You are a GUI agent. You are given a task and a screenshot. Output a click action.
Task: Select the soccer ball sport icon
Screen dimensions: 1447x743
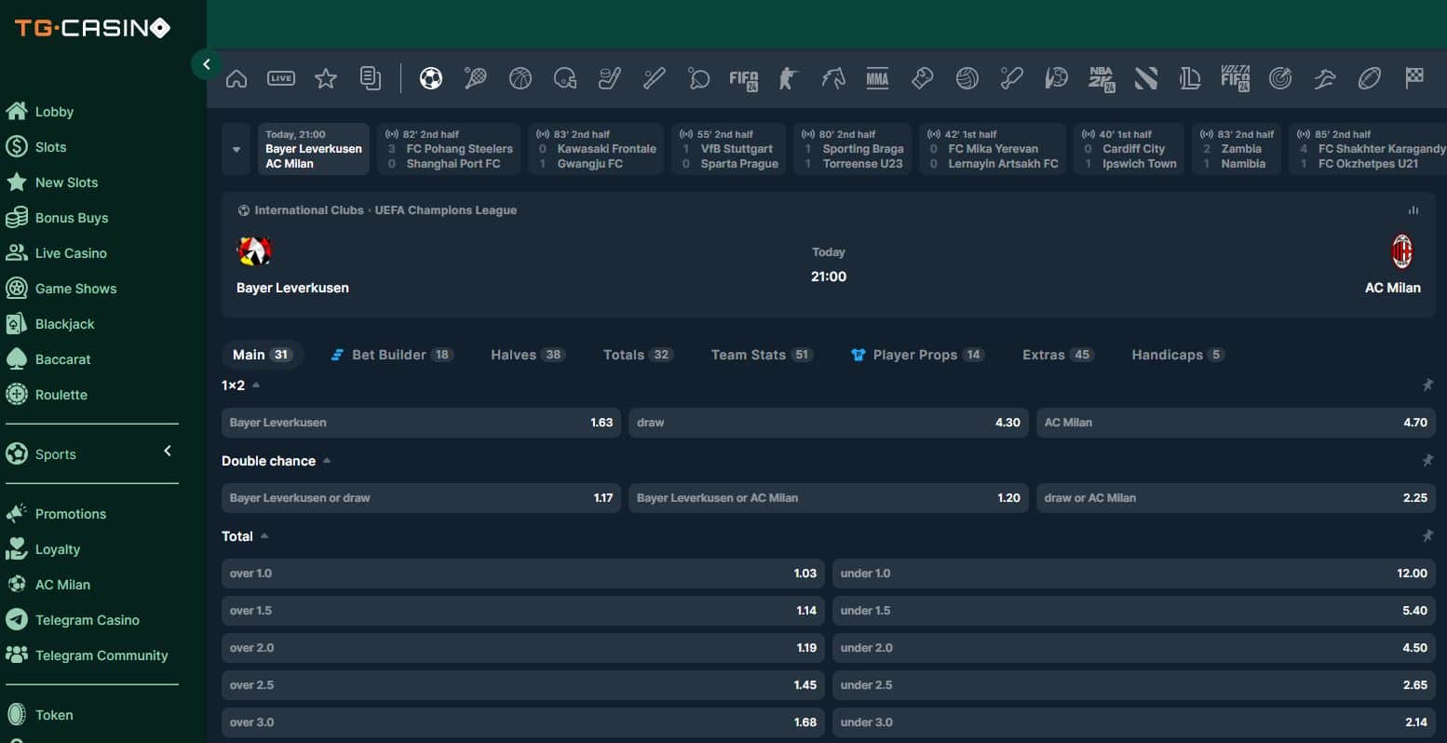coord(430,79)
